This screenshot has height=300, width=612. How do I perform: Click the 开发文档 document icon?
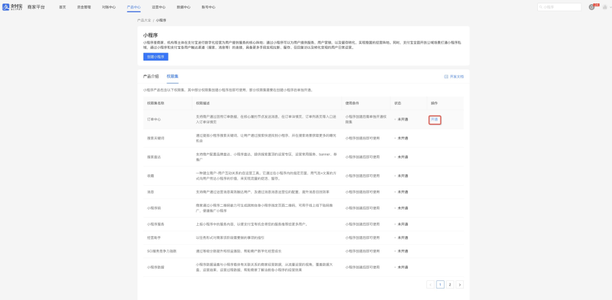(x=446, y=77)
